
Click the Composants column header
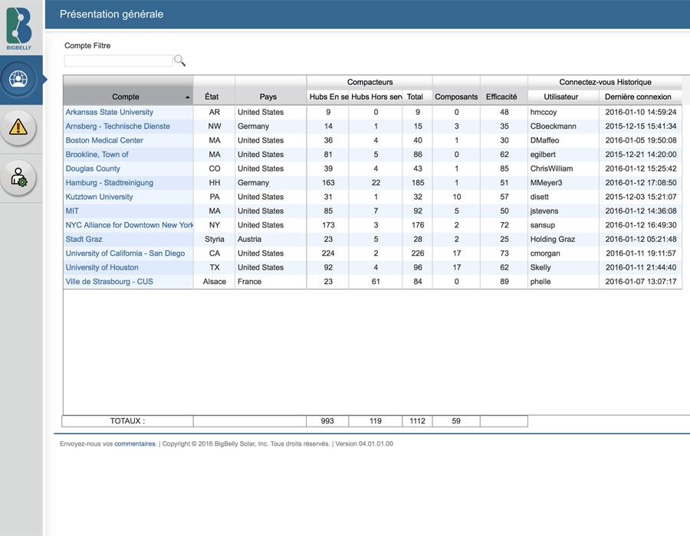point(456,96)
